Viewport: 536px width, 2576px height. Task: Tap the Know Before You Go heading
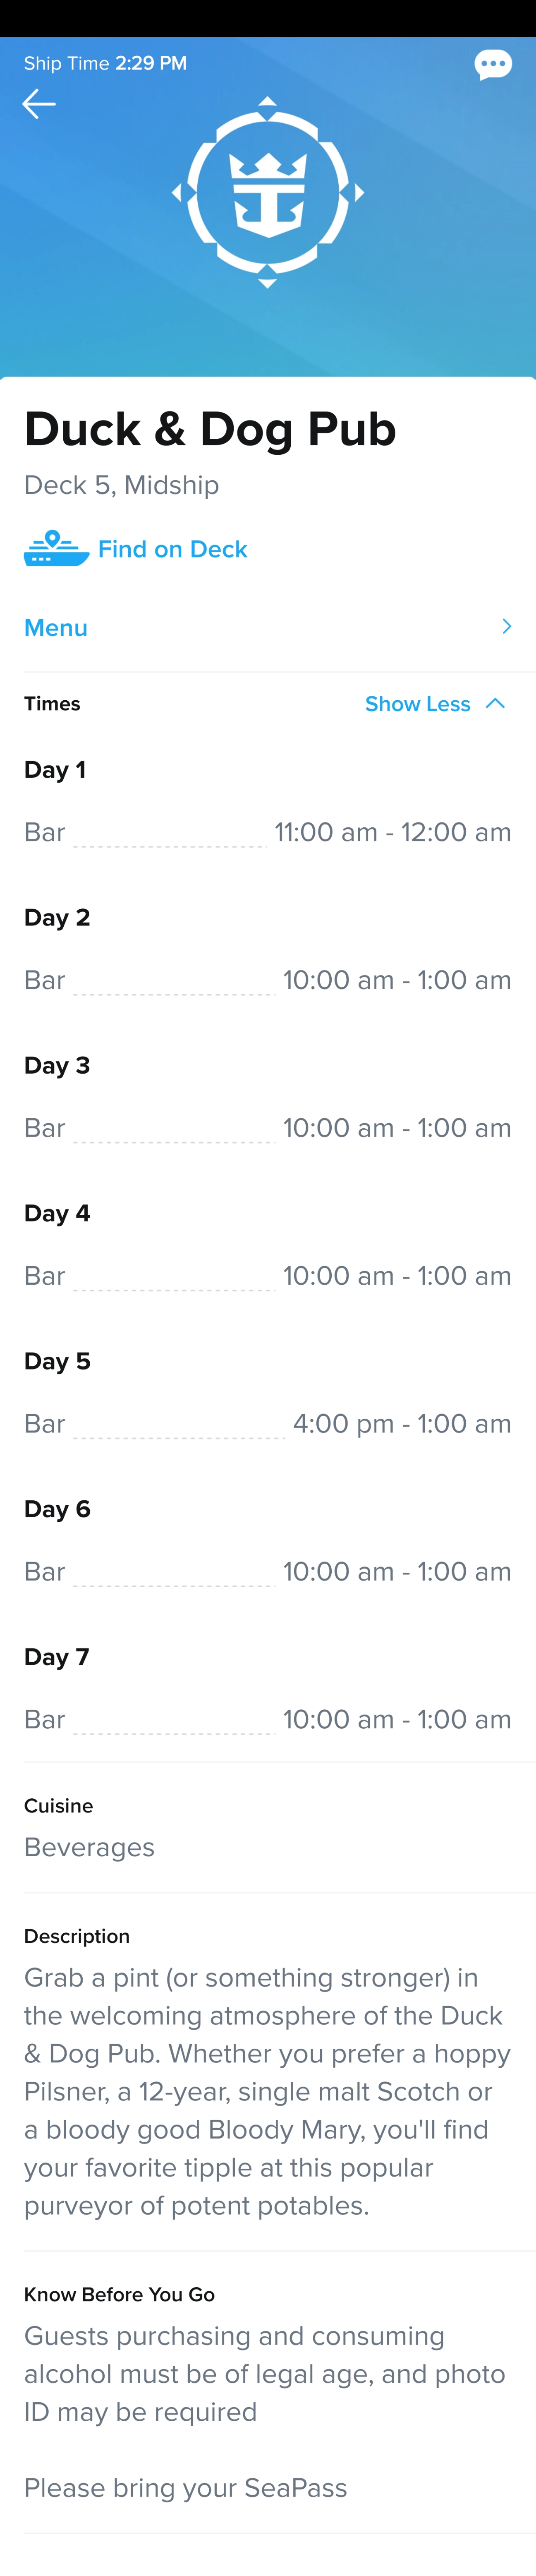coord(119,2295)
